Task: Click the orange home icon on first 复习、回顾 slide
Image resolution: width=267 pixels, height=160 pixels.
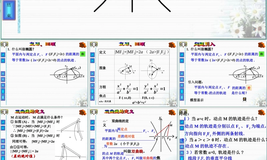Action: click(x=83, y=45)
